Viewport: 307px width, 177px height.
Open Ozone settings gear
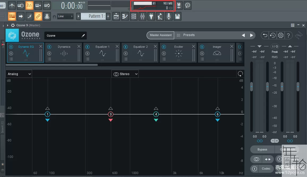pos(280,35)
